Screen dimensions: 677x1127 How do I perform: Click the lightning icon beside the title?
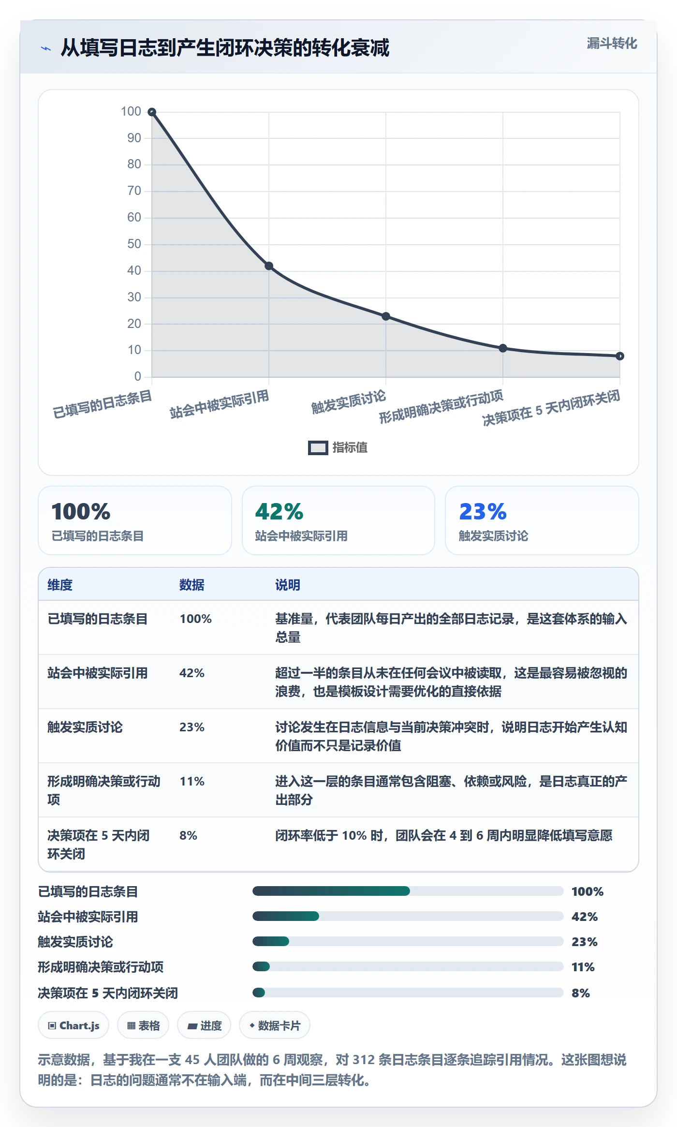point(46,48)
